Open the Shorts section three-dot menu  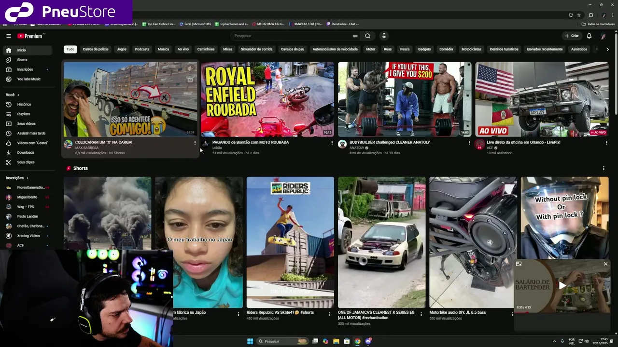tap(604, 168)
